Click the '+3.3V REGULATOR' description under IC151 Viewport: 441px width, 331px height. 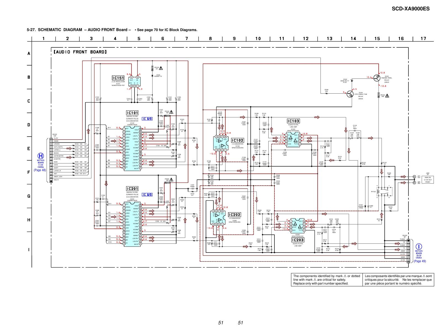(x=118, y=82)
